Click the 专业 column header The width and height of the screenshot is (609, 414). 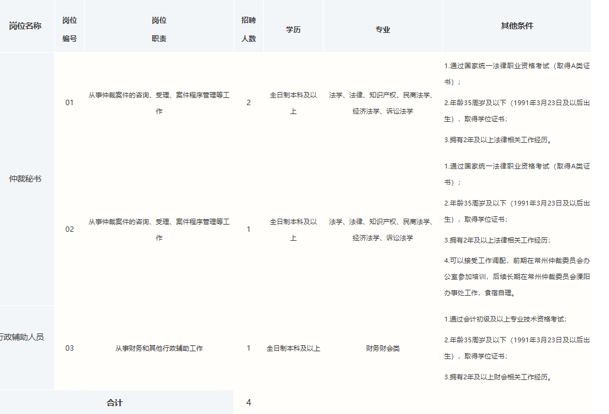383,29
